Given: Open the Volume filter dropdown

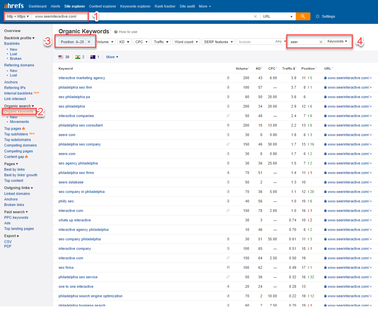Looking at the screenshot, I should (x=105, y=42).
